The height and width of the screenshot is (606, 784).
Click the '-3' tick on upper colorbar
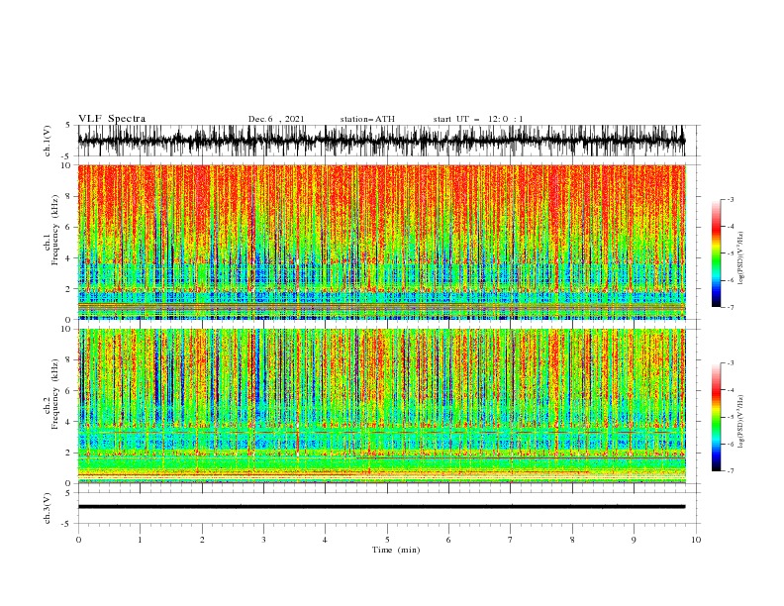point(731,199)
